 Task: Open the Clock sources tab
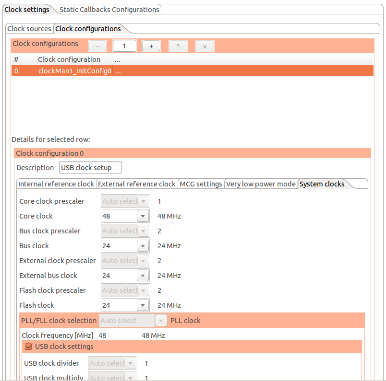pos(29,29)
